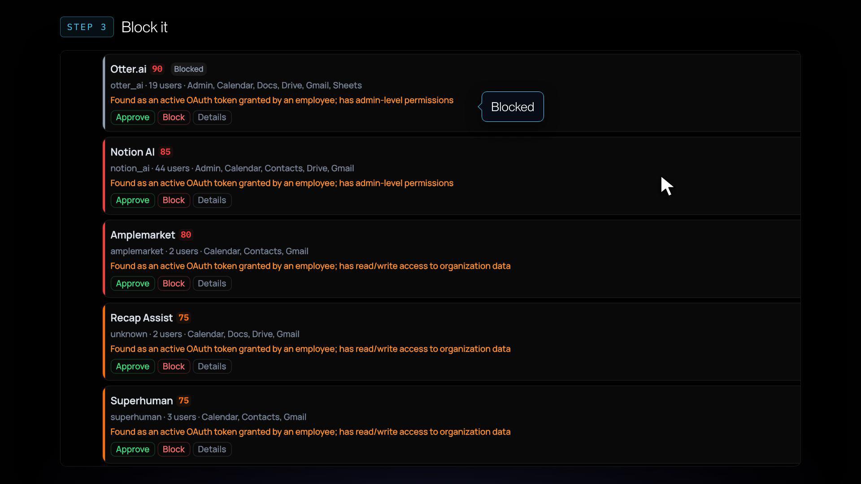Click the Blocked tooltip bubble
The image size is (861, 484).
point(513,107)
